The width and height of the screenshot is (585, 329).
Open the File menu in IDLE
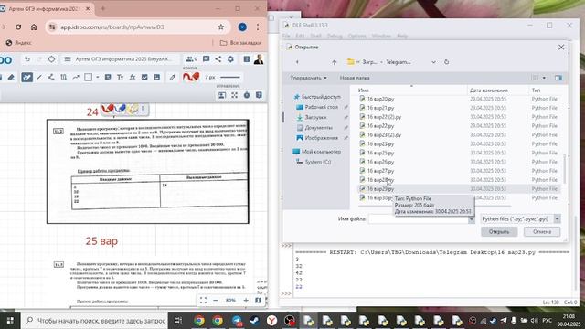pos(286,36)
